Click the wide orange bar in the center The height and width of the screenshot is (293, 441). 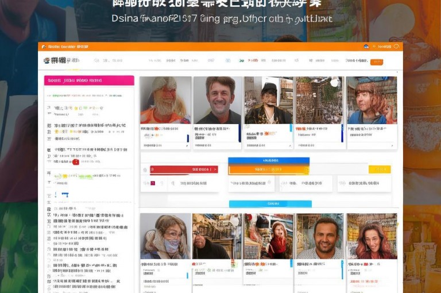pyautogui.click(x=269, y=169)
